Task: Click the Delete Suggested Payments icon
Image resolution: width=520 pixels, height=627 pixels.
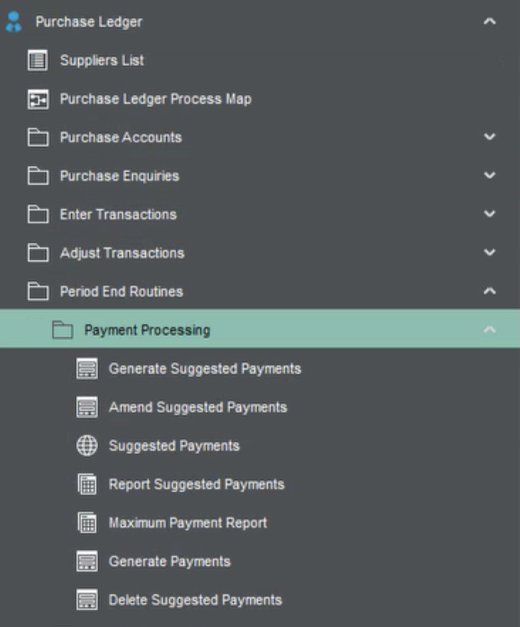Action: coord(87,600)
